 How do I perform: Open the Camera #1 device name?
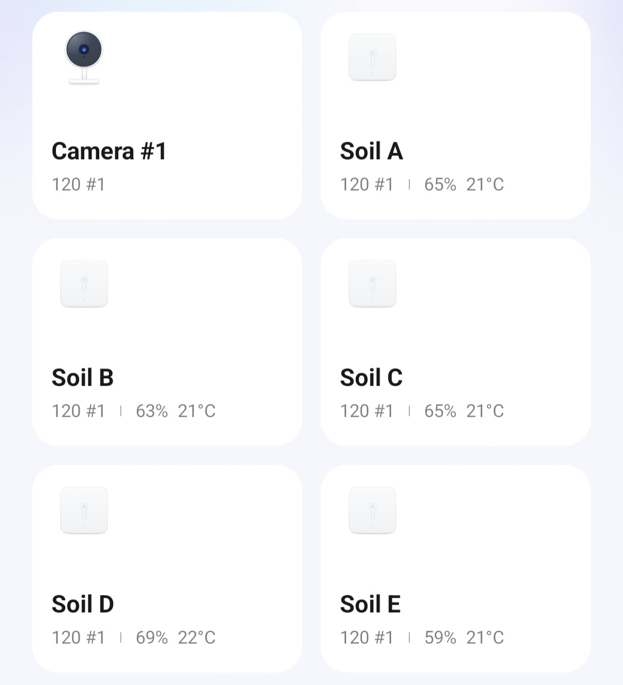(x=109, y=151)
